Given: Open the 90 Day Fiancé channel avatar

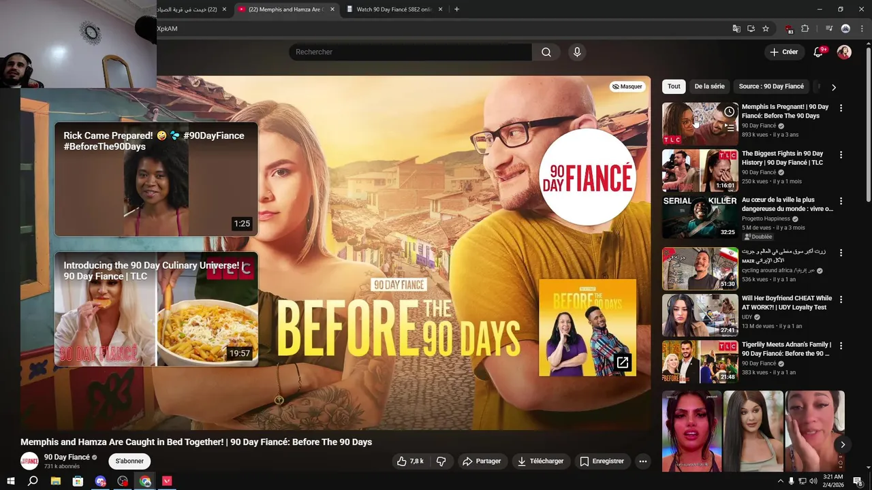Looking at the screenshot, I should click(29, 461).
